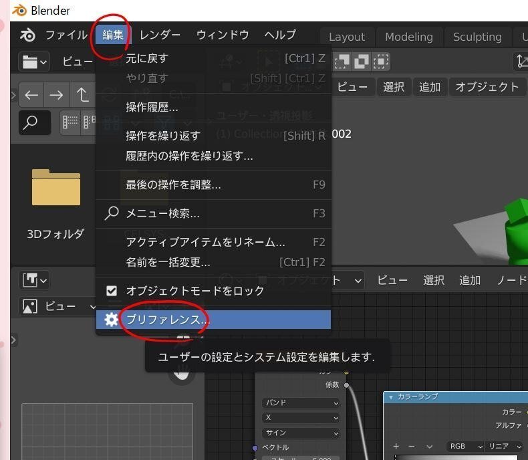The width and height of the screenshot is (528, 460).
Task: Choose アクティブアイテムをリネーム... entry
Action: point(213,242)
